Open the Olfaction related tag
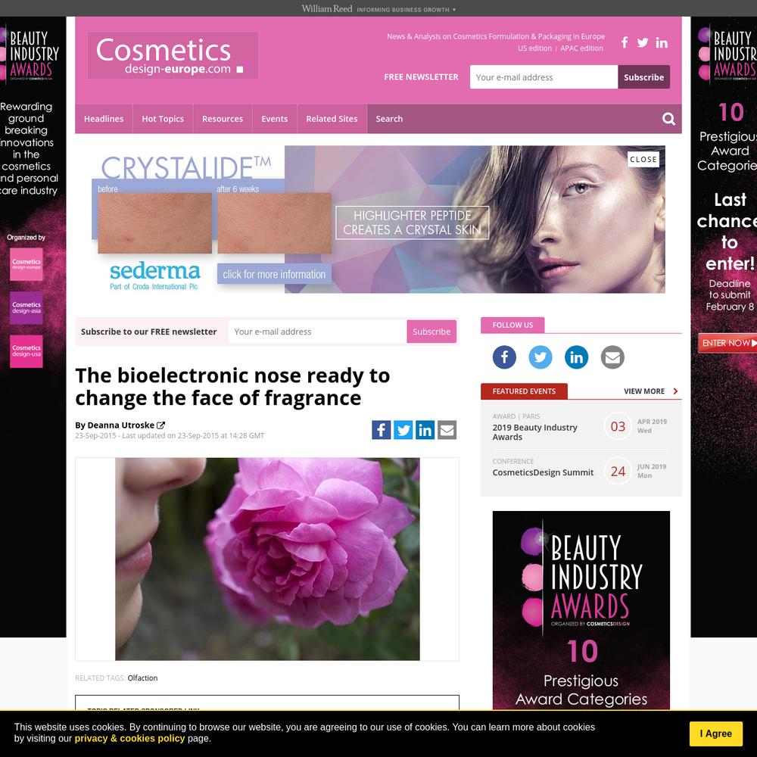 click(x=142, y=678)
